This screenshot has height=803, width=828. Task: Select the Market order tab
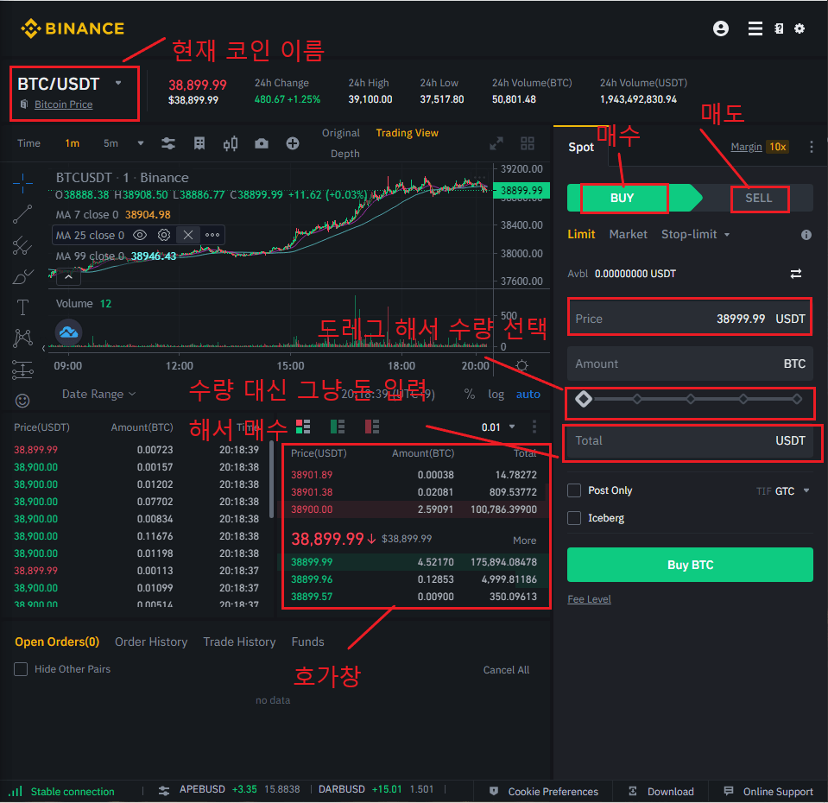tap(628, 234)
